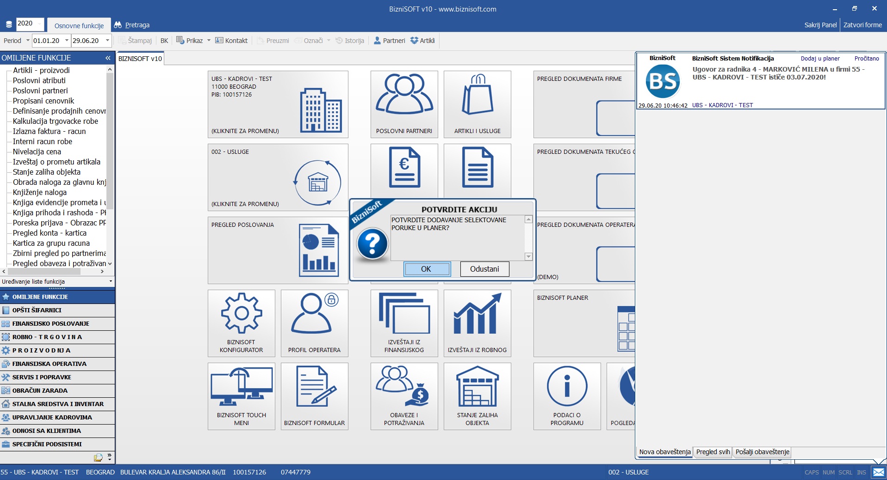The height and width of the screenshot is (480, 887).
Task: Click the Štampaj print toolbar button
Action: point(135,41)
